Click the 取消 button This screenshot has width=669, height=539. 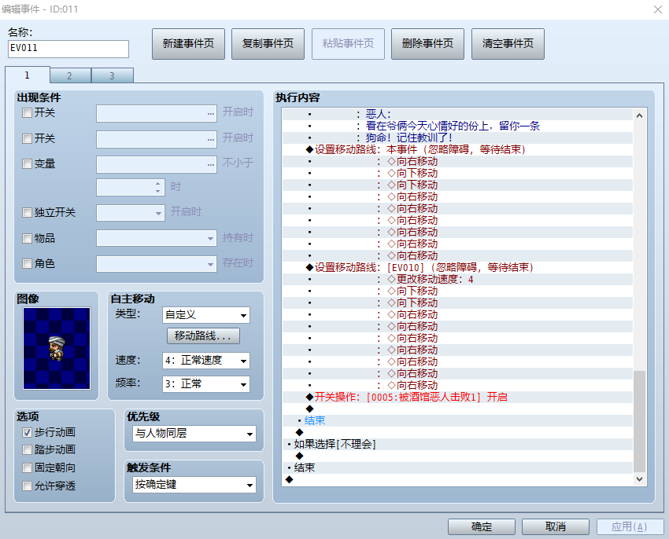[556, 527]
